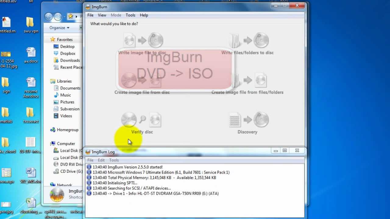Choose Create image file from files/folders
390x219 pixels.
[x=247, y=84]
